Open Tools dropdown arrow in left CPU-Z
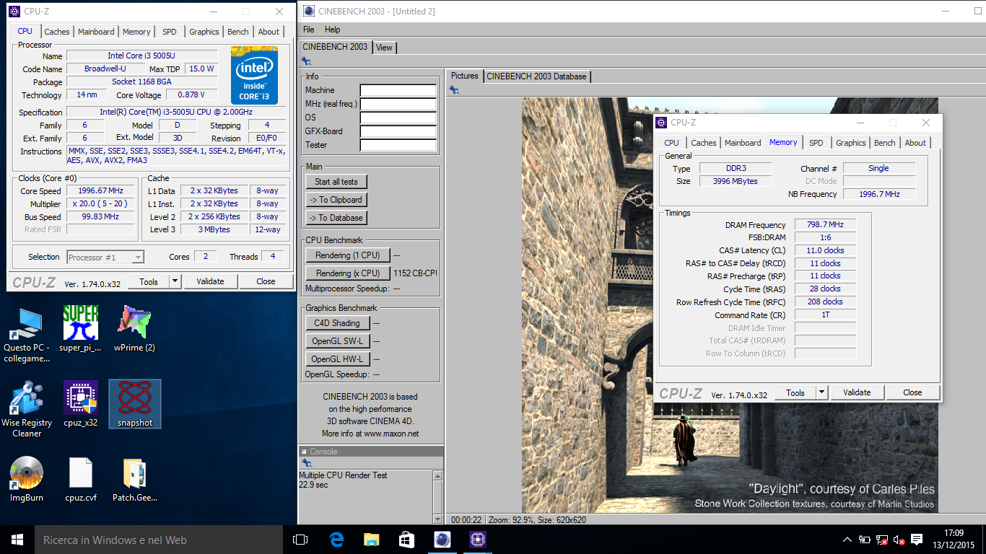The height and width of the screenshot is (554, 986). tap(175, 281)
